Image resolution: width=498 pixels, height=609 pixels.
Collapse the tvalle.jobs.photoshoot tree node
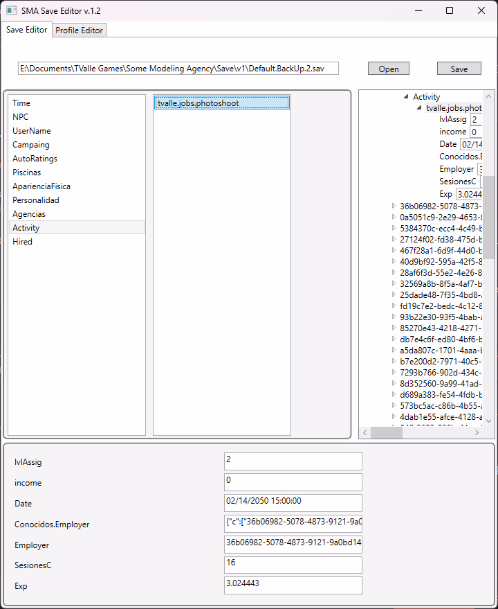pos(419,108)
